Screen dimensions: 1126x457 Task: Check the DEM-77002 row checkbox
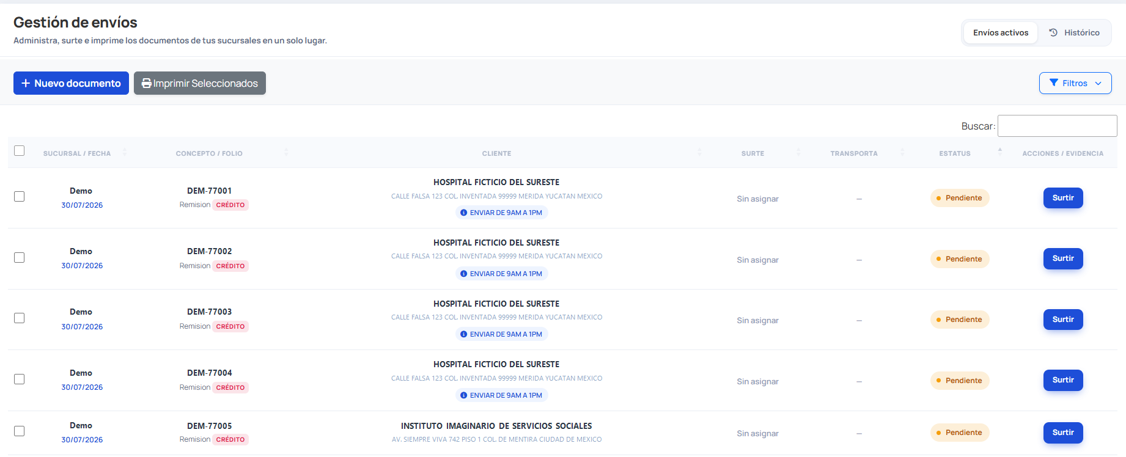coord(20,257)
